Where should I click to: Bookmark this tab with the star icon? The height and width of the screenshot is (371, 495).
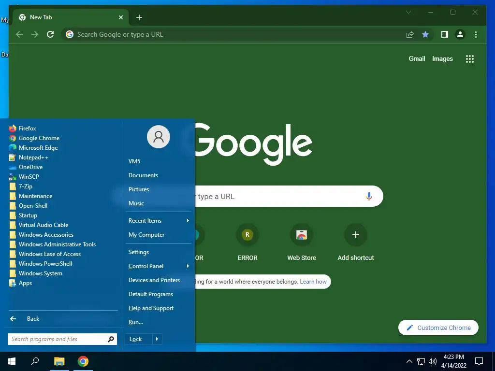[x=425, y=34]
